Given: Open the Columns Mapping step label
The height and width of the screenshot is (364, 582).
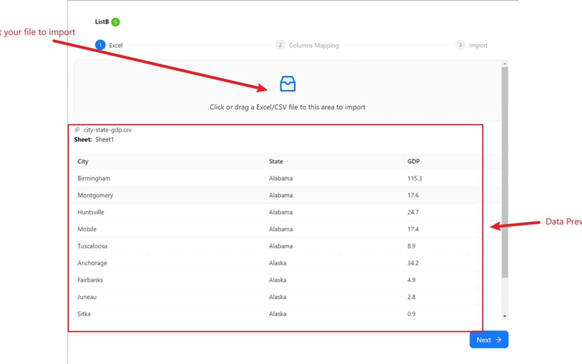Looking at the screenshot, I should pos(314,45).
